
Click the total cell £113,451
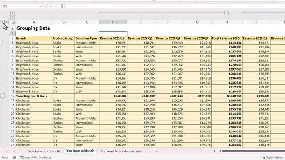click(x=227, y=43)
